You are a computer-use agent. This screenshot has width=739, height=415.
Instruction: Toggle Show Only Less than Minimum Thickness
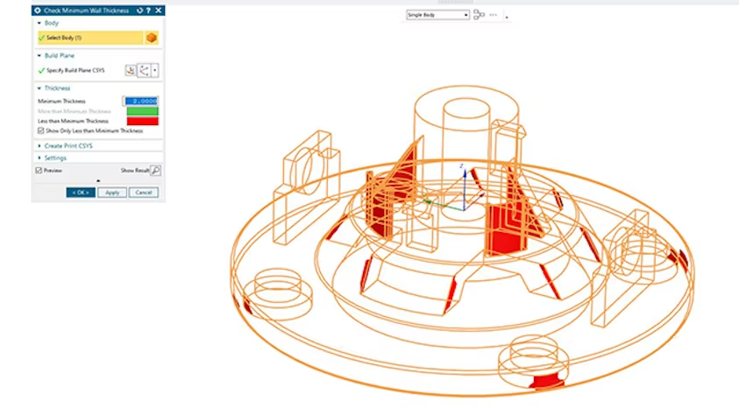[40, 130]
